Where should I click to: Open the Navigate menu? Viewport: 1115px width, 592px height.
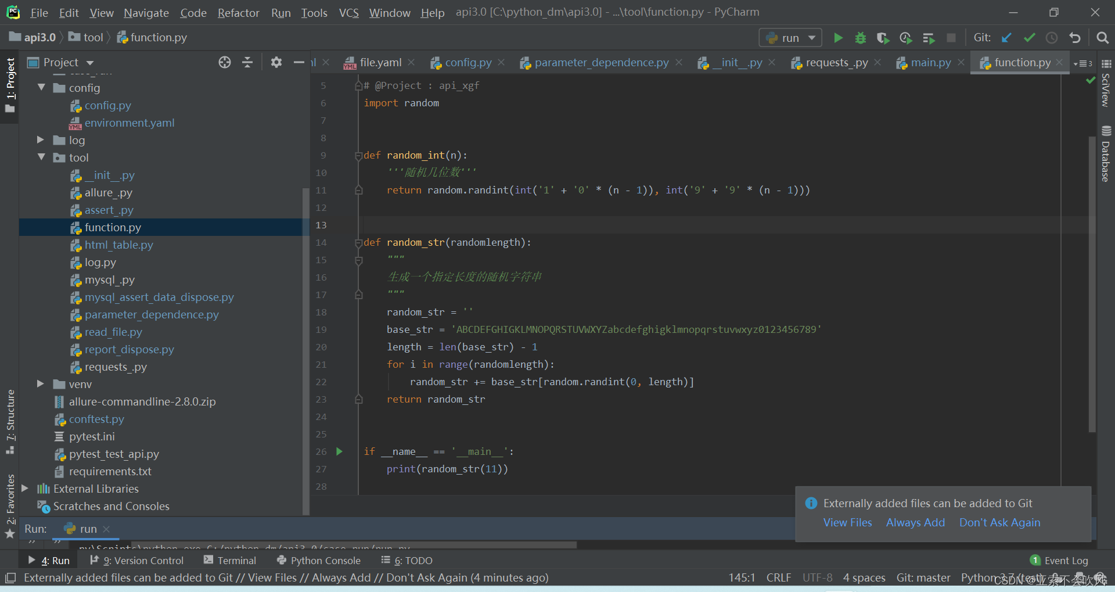coord(146,13)
